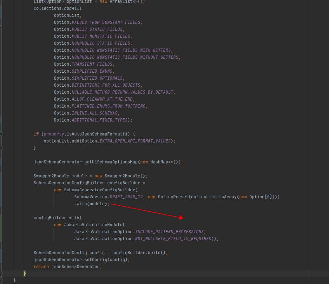Viewport: 329px width, 284px height.
Task: Click PUBLIC_NONSTATIC_FIELDS constant
Action: point(101,36)
